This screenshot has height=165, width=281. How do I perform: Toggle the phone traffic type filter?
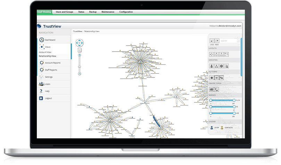pos(217,89)
